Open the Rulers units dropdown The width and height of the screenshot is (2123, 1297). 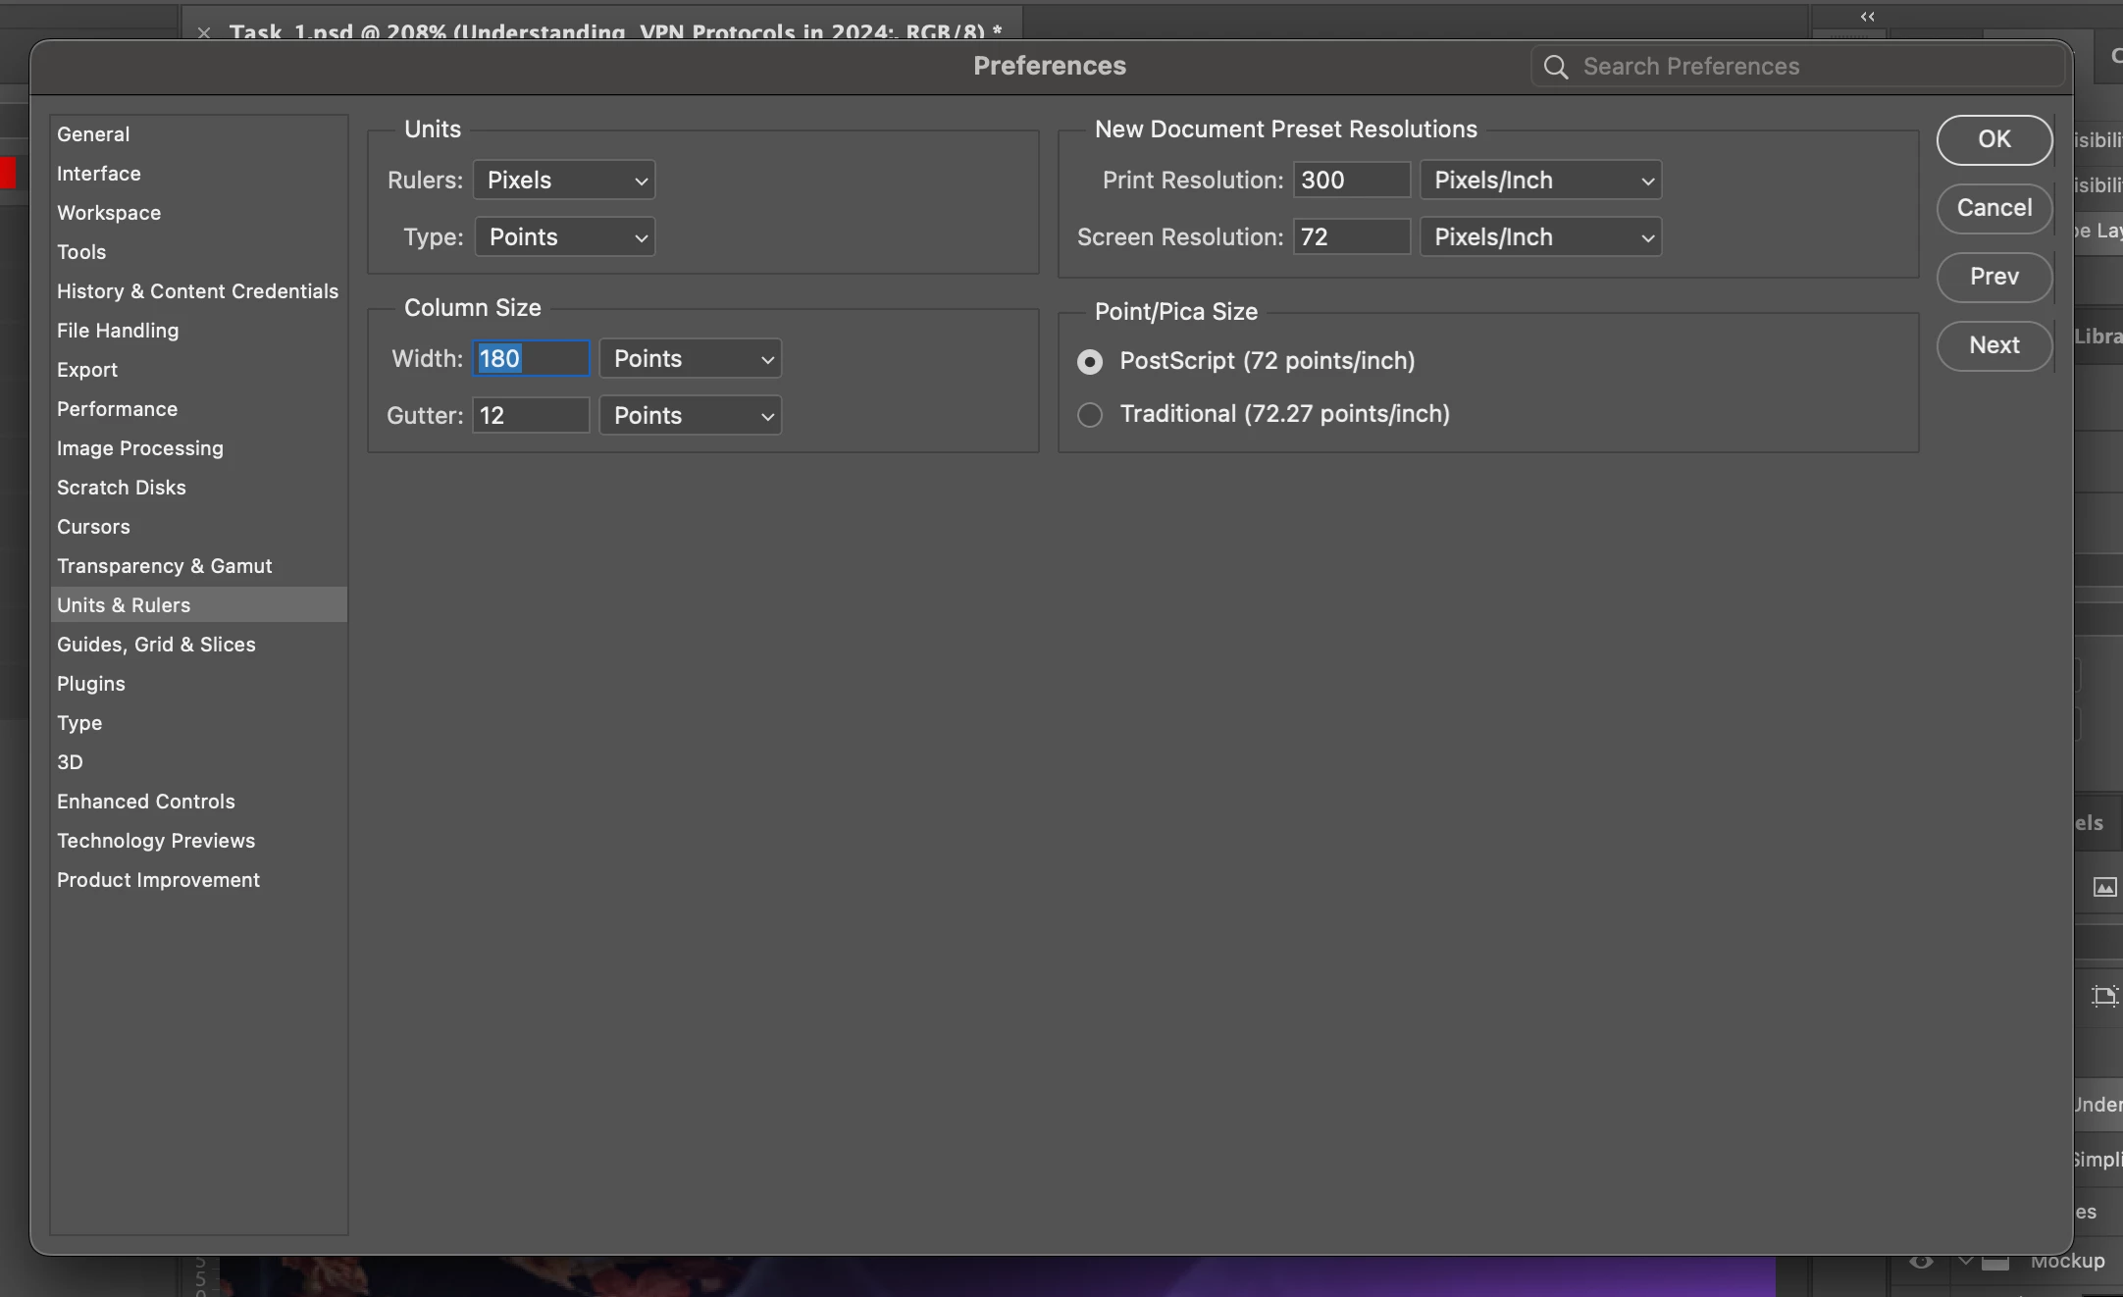[x=564, y=181]
